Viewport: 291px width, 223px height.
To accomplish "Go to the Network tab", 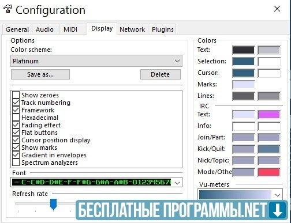I will click(132, 29).
